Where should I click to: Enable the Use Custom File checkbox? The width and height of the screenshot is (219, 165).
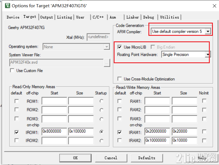[12, 70]
